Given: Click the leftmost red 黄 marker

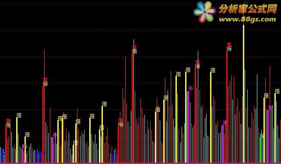Looking at the screenshot, I should 8,121.
